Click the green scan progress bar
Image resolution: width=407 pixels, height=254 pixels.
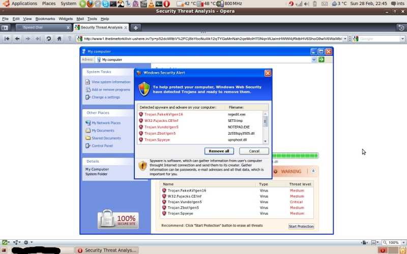coord(295,155)
